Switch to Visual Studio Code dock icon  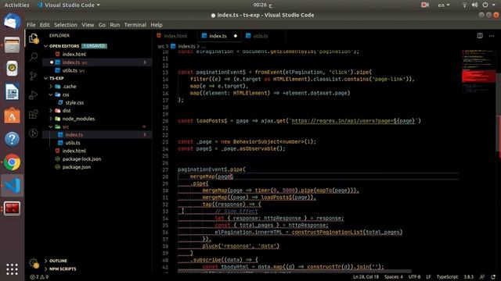coord(13,186)
